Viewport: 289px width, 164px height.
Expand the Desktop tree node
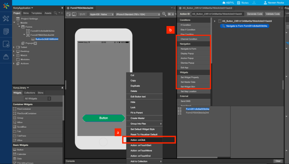tap(14, 51)
